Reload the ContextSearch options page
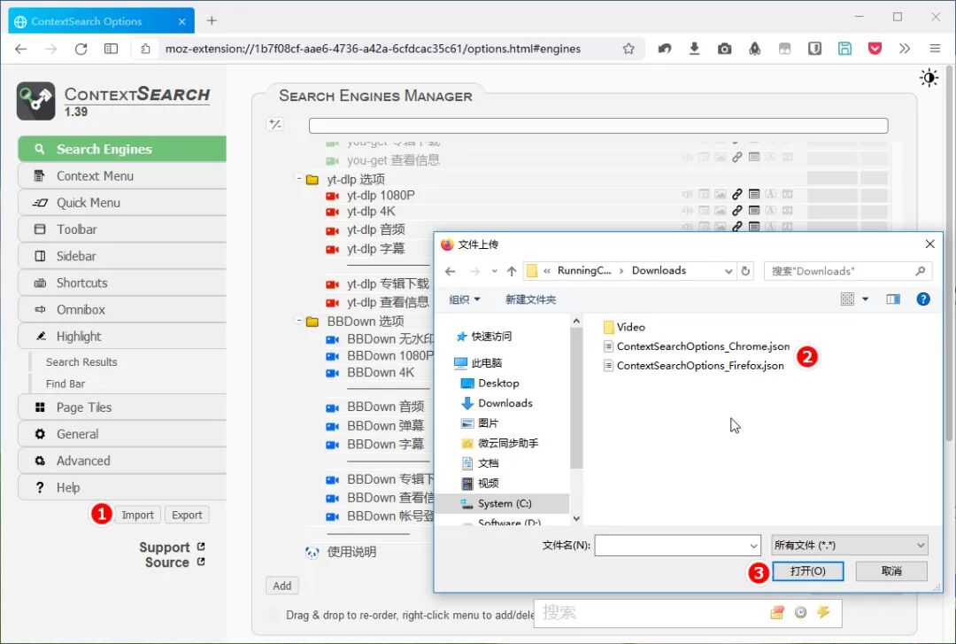956x644 pixels. tap(81, 49)
